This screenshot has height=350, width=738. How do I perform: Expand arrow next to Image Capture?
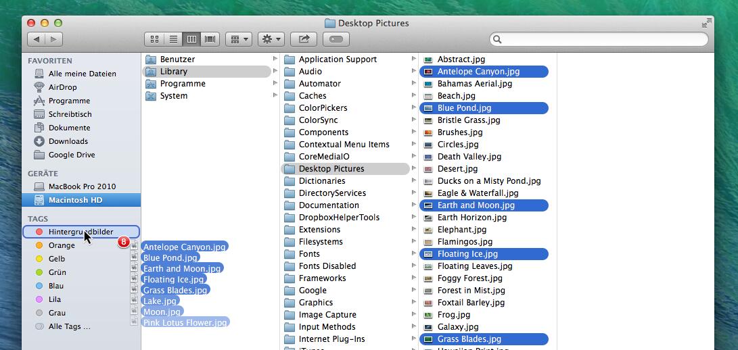pos(414,314)
